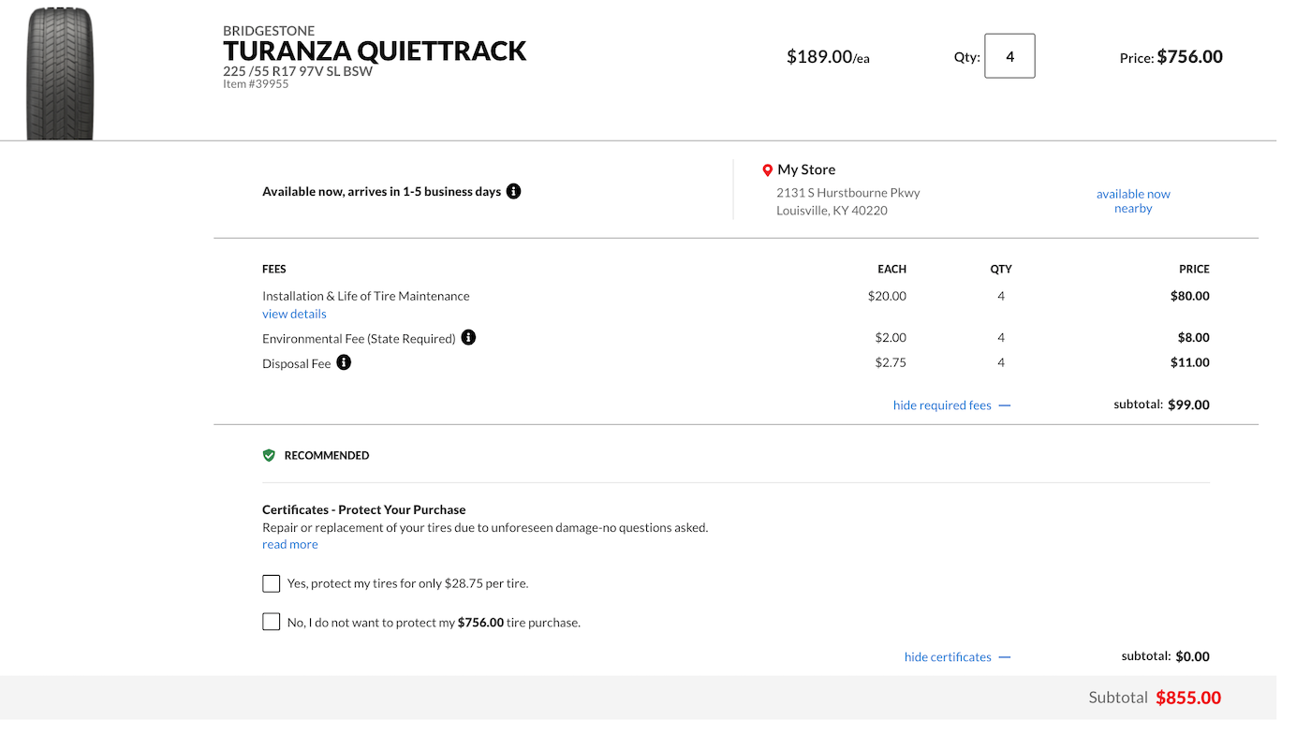Image resolution: width=1311 pixels, height=735 pixels.
Task: Click the red $855.00 subtotal amount
Action: click(1188, 698)
